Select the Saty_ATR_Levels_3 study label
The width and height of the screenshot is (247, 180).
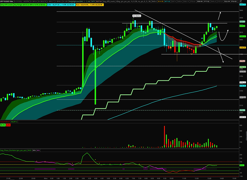(127, 2)
